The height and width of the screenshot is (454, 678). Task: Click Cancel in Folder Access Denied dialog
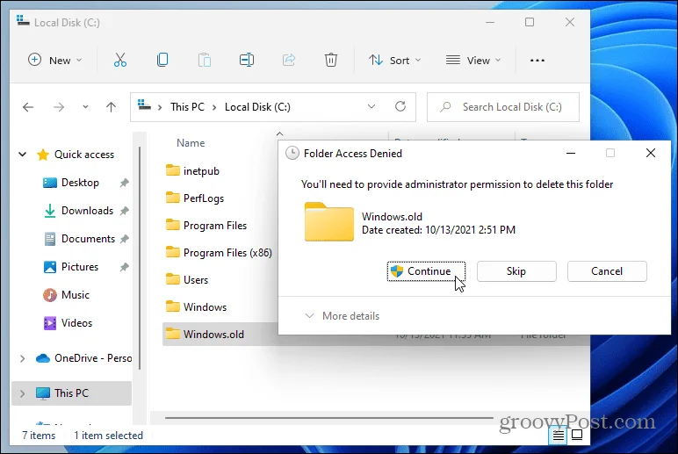click(x=607, y=271)
